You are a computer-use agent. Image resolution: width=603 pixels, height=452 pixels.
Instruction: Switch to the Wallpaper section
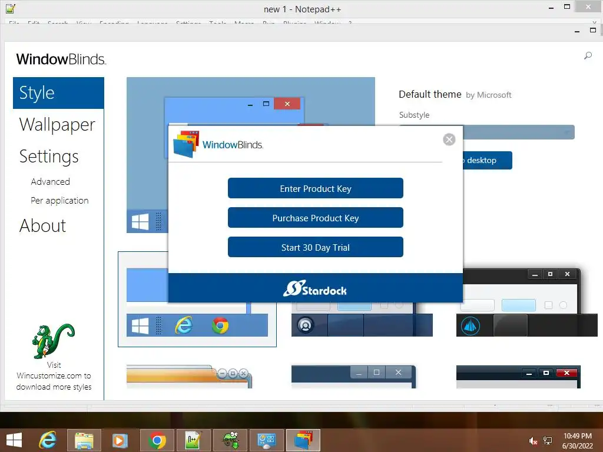(x=57, y=125)
